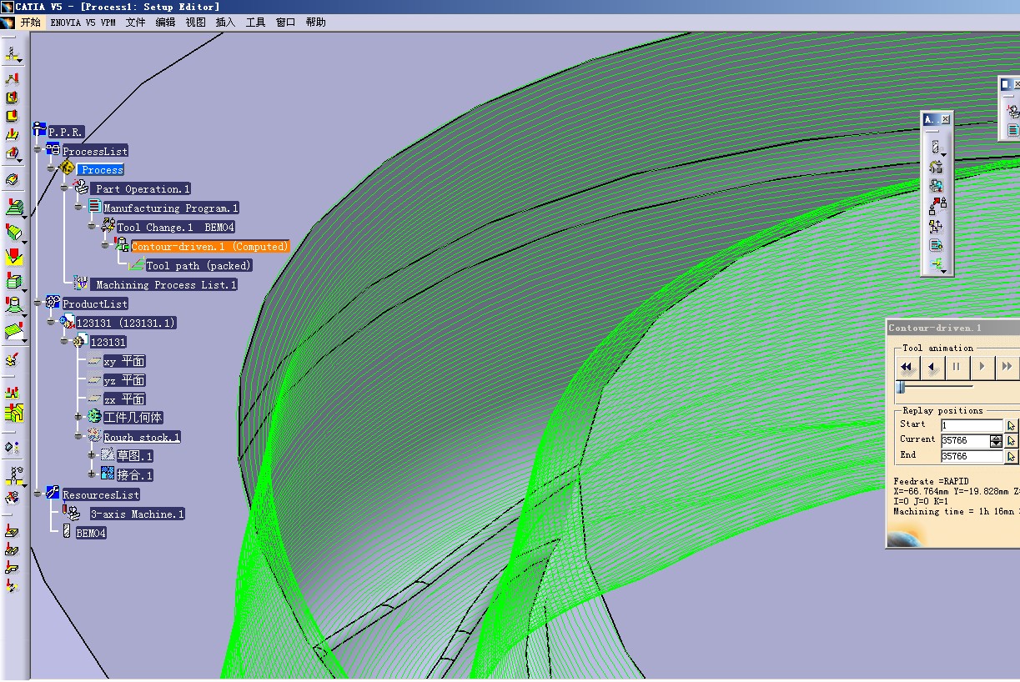
Task: Collapse the Rough stock.1 node
Action: coord(79,437)
